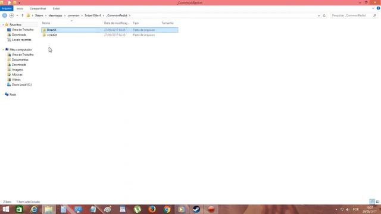Open Área de Trabalho under Favoritos

click(x=23, y=30)
